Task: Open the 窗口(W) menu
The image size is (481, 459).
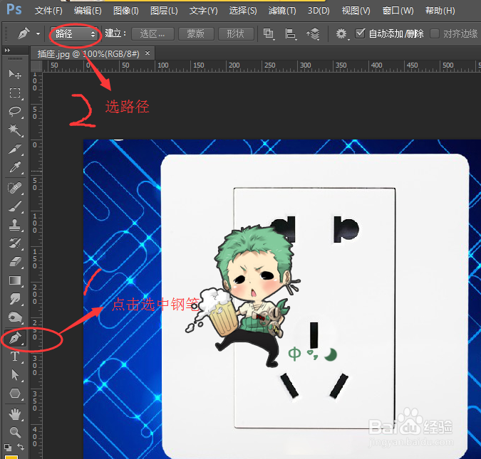Action: [398, 11]
